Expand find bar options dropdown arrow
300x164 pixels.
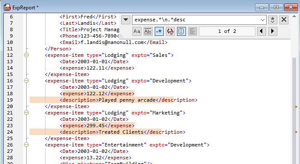pyautogui.click(x=126, y=20)
